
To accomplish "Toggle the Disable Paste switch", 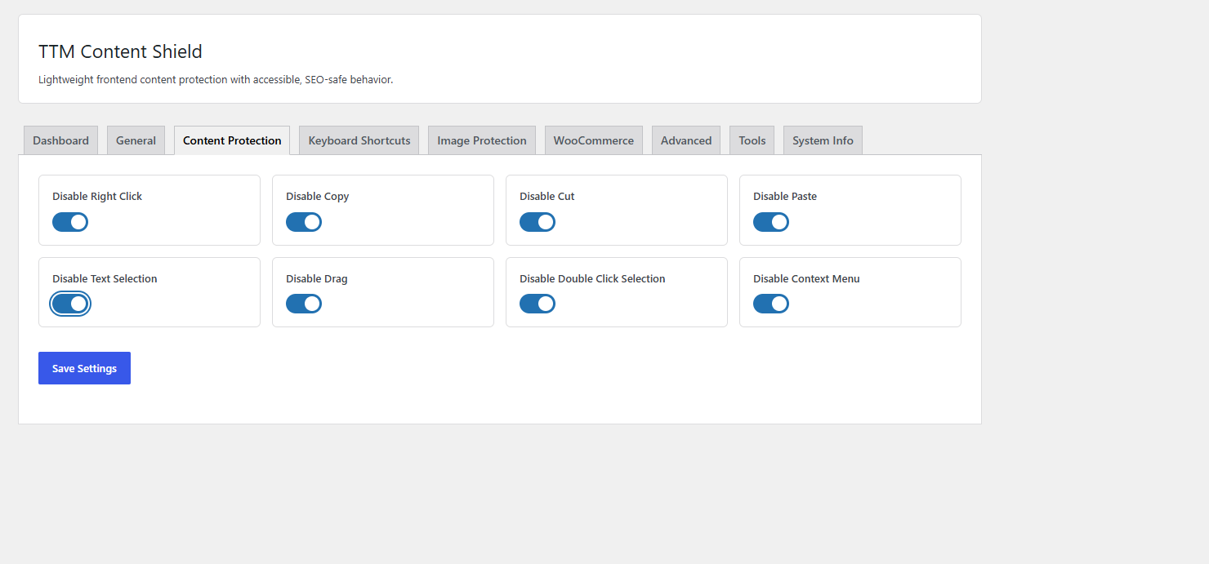I will (x=771, y=222).
